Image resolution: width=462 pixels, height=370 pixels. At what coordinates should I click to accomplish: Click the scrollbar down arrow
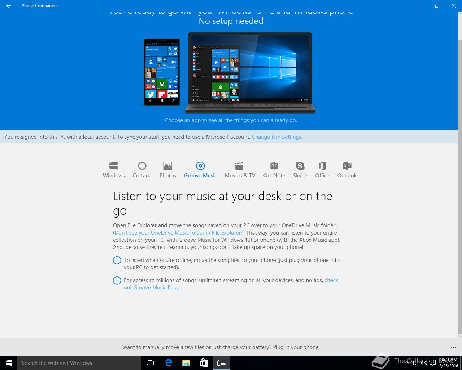coord(459,336)
